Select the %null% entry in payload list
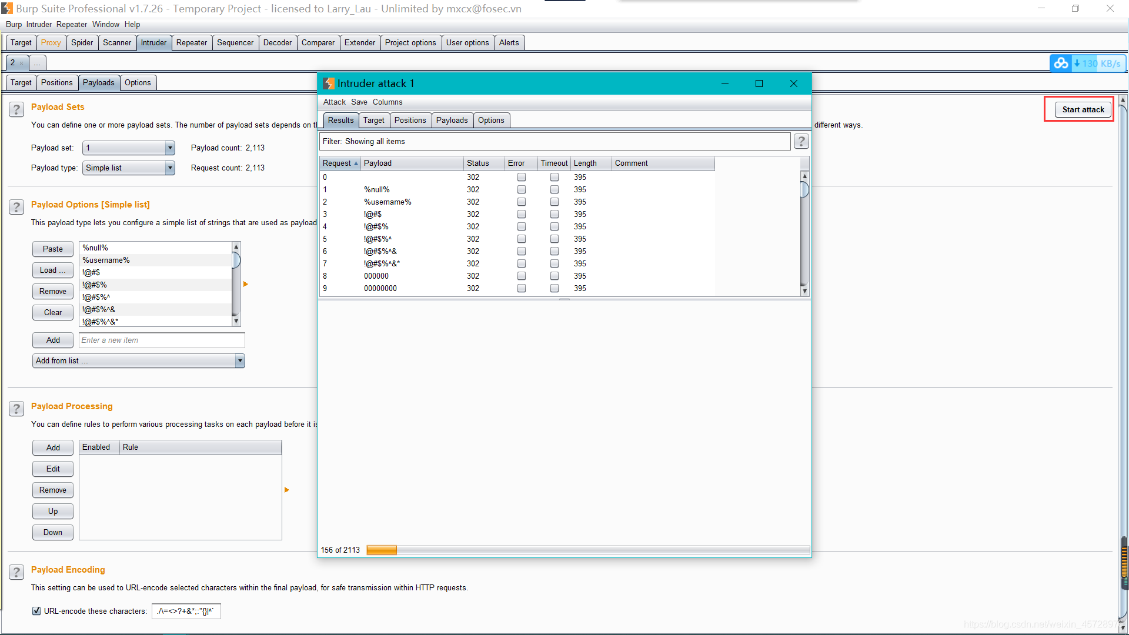 click(156, 248)
